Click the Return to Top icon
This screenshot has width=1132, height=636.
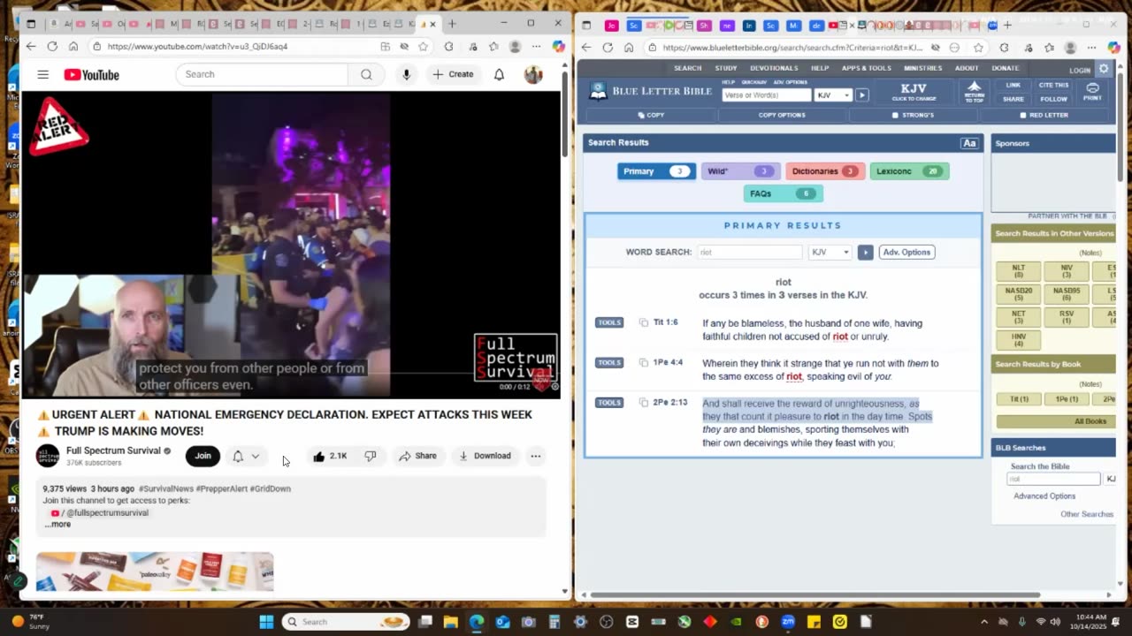coord(974,92)
